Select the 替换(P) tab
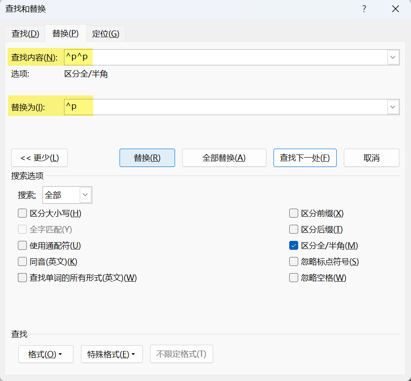The image size is (411, 381). pyautogui.click(x=65, y=33)
